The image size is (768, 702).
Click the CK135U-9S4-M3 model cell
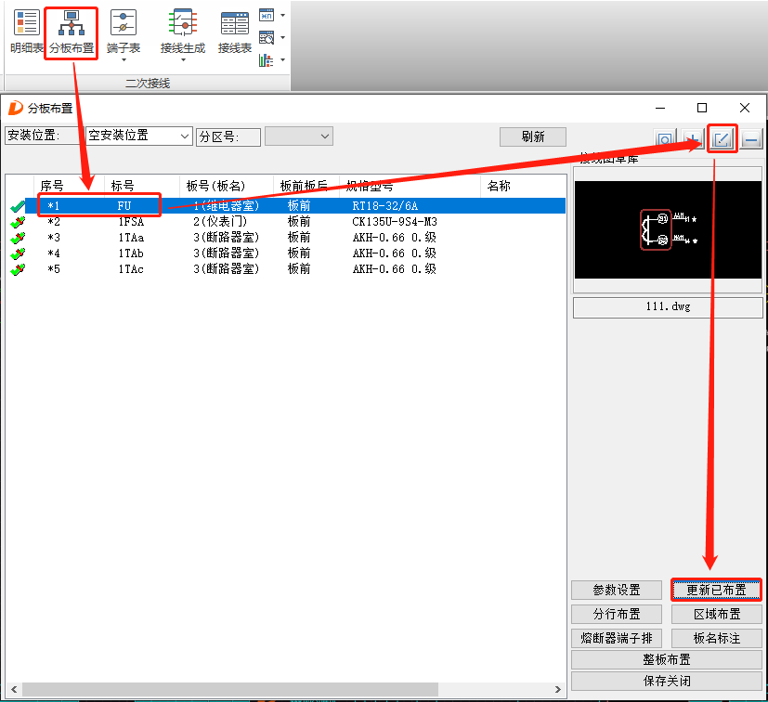[395, 221]
